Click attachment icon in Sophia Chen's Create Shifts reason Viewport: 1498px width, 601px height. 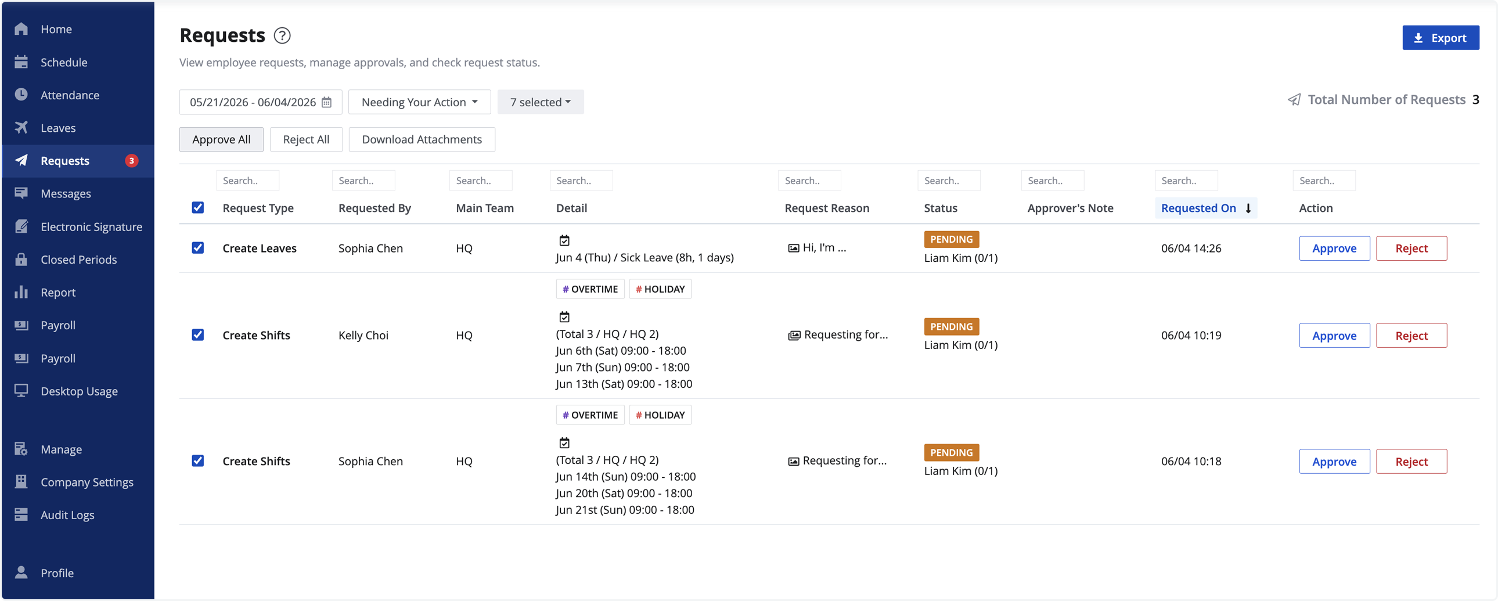click(x=793, y=462)
